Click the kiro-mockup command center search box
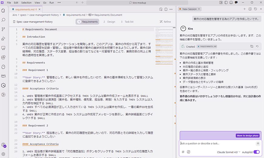Viewport: 264px width, 158px height. 137,2
